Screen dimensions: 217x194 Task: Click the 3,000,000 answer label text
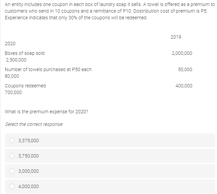point(29,171)
